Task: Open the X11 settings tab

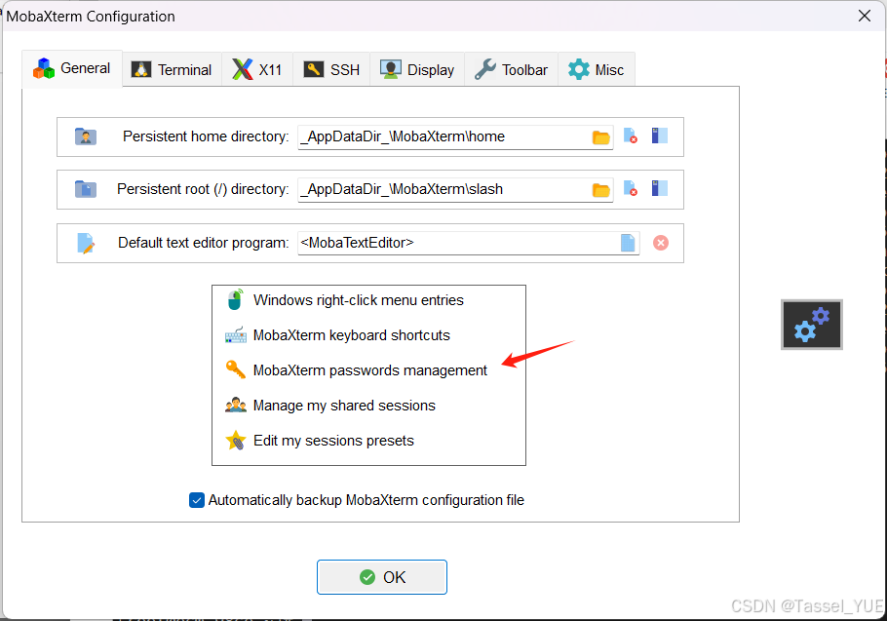Action: point(256,69)
